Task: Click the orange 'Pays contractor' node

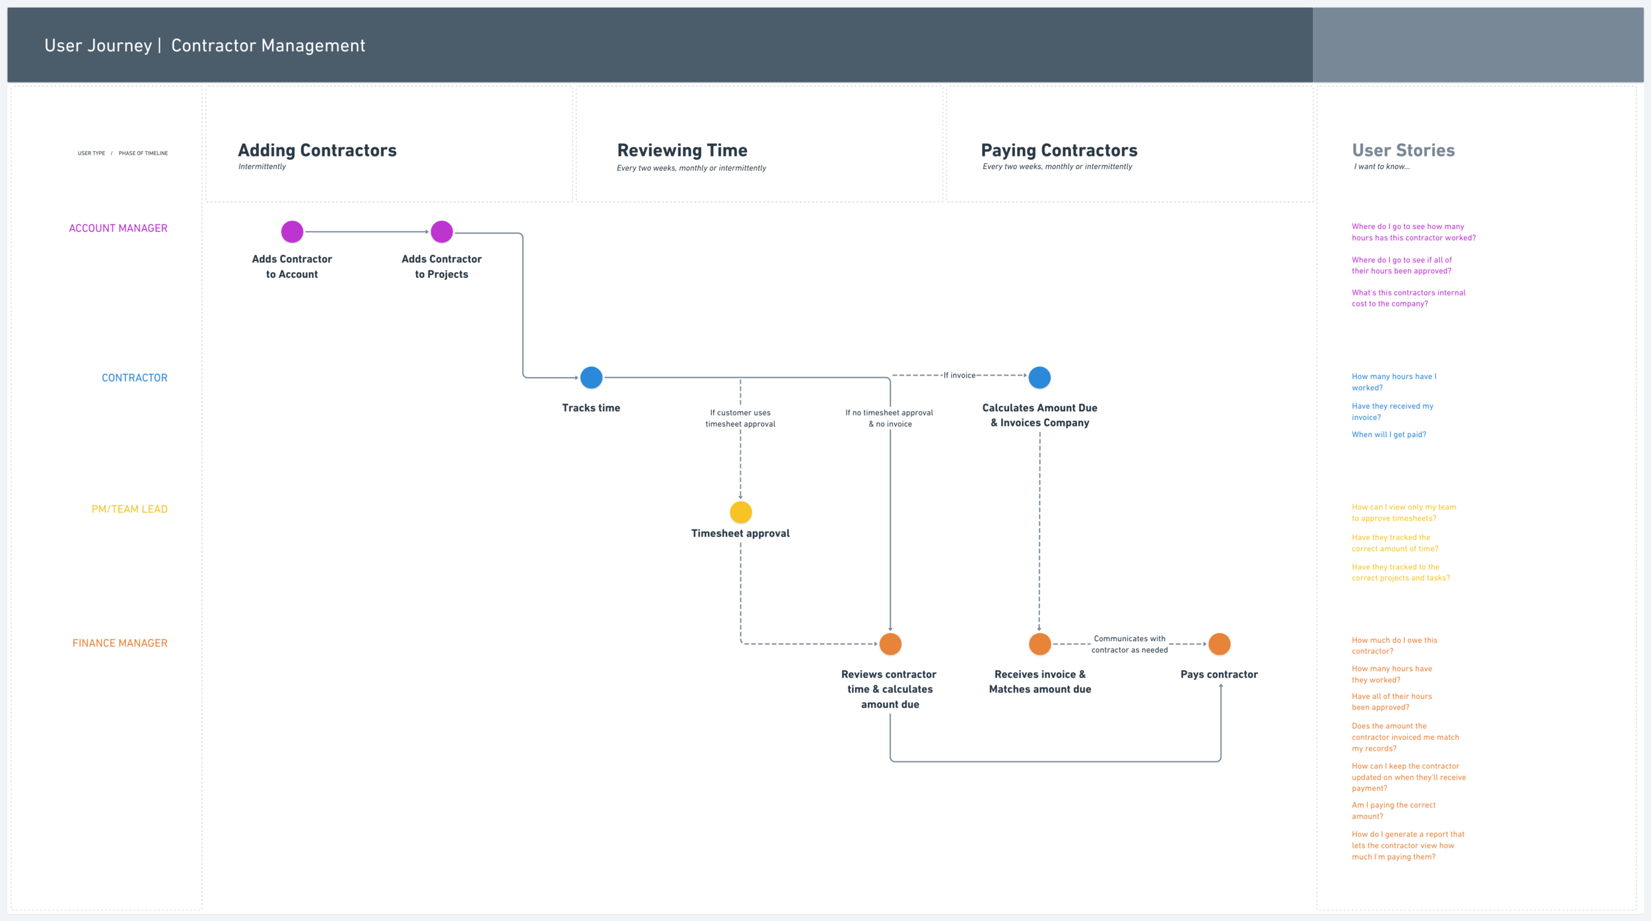Action: 1219,644
